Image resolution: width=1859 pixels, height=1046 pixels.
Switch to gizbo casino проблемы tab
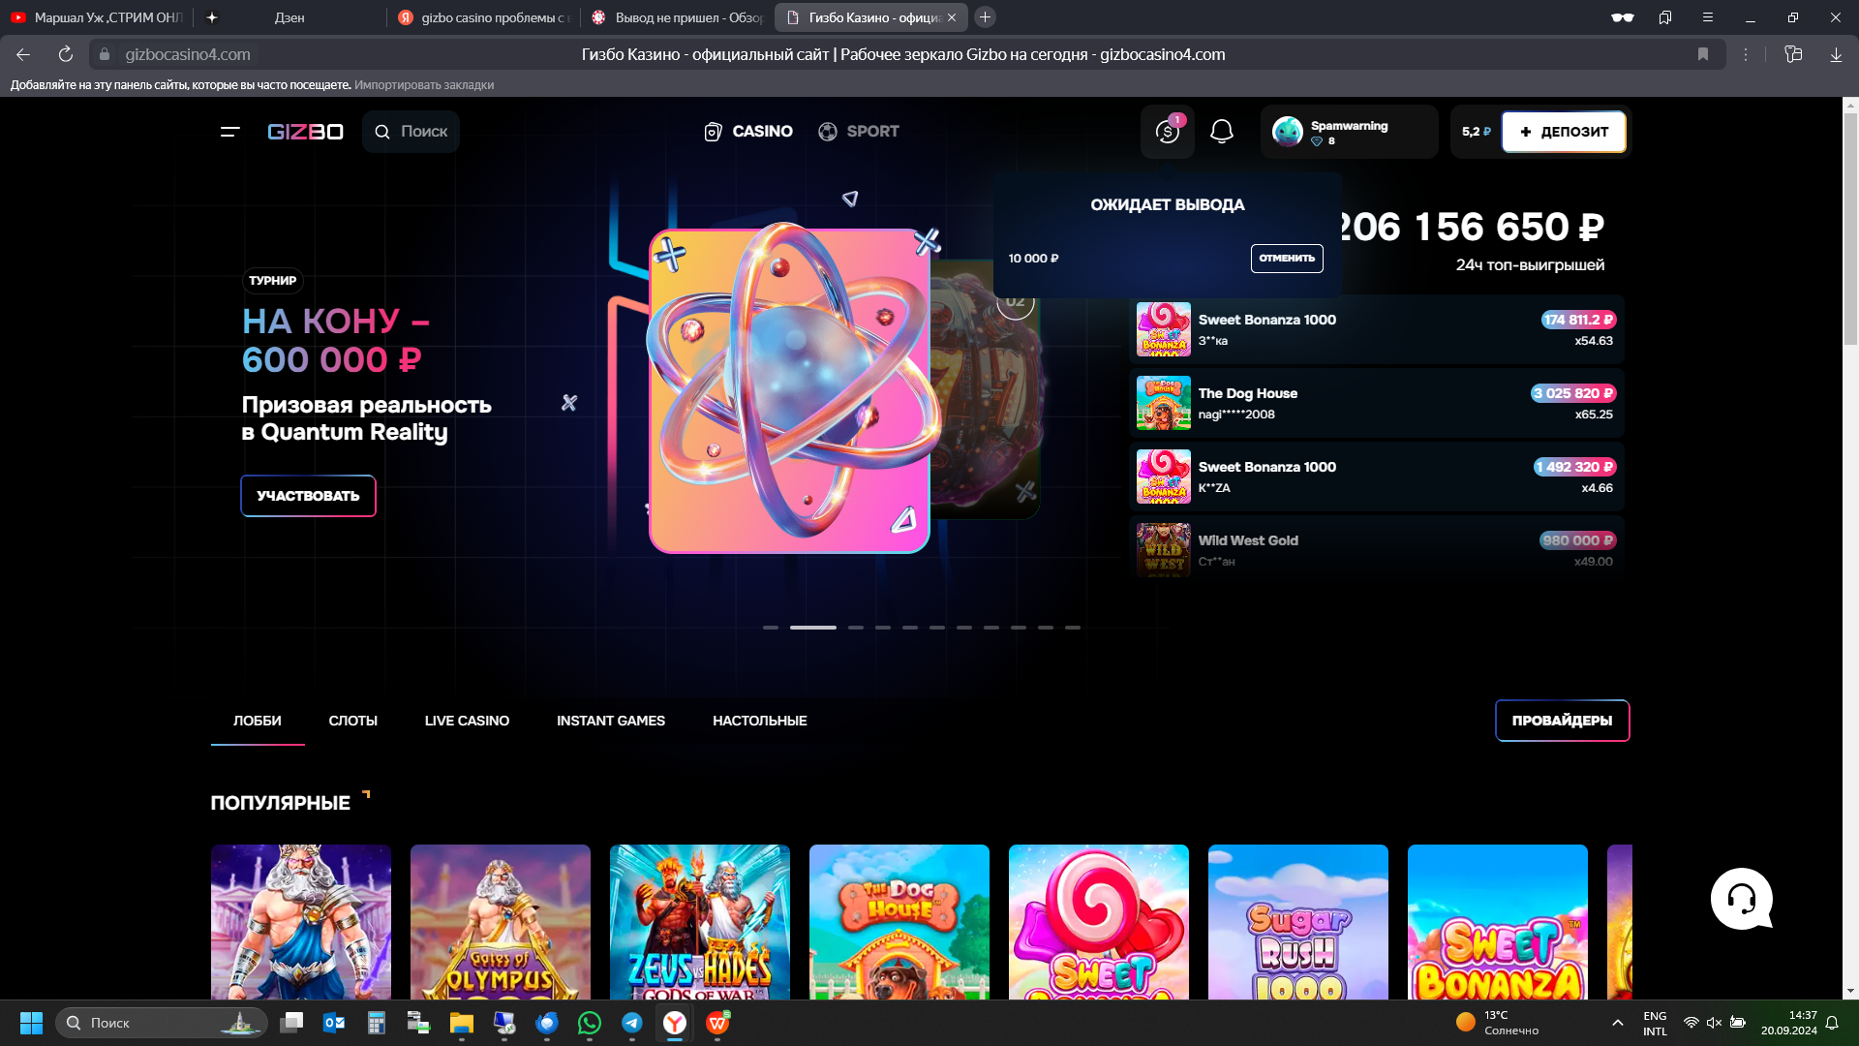point(485,17)
